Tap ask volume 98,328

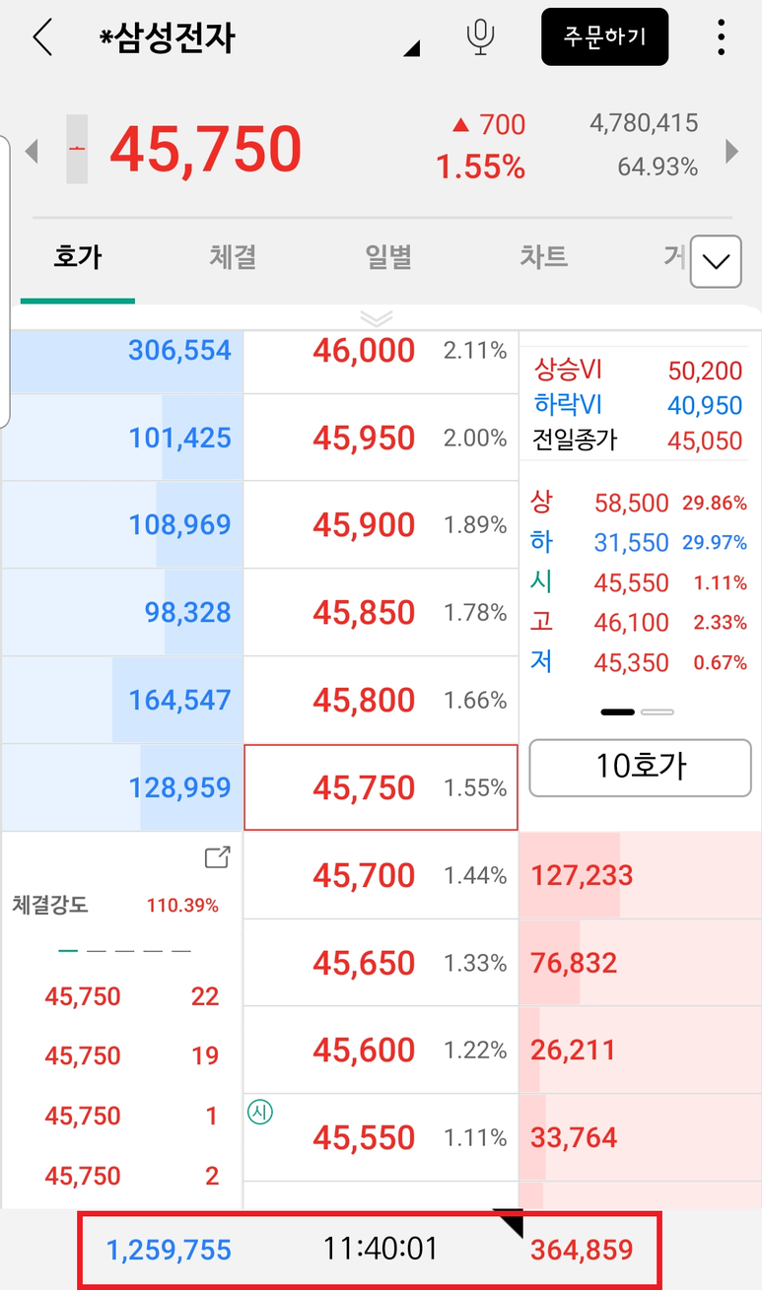tap(187, 612)
